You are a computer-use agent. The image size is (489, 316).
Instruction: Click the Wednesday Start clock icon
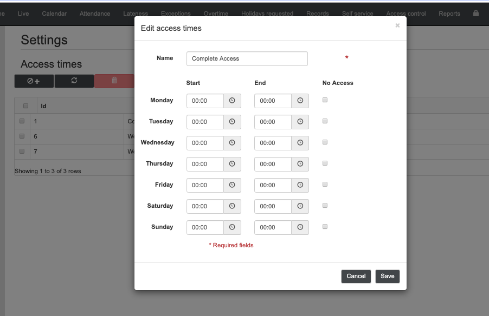[232, 143]
